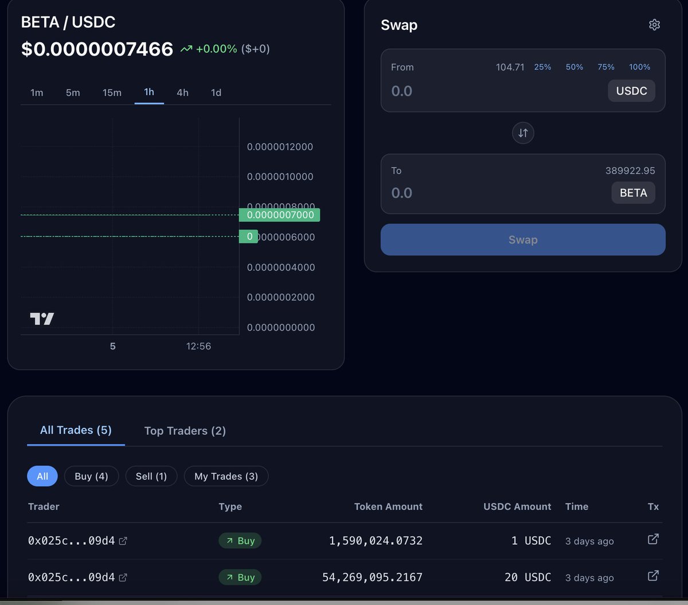The height and width of the screenshot is (605, 688).
Task: Click the Buy badge in the 1 USDC row
Action: point(240,541)
